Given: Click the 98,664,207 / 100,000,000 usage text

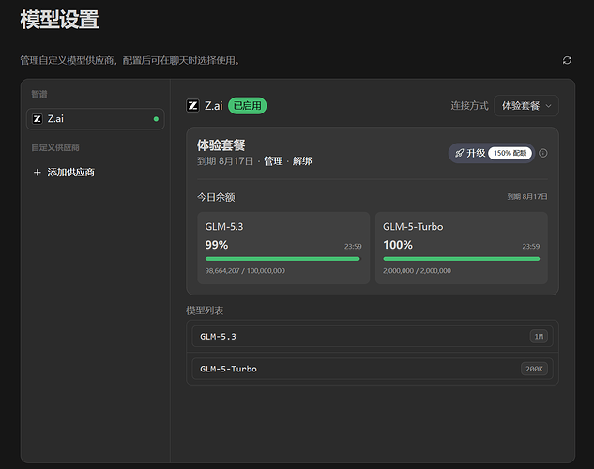Looking at the screenshot, I should [245, 271].
